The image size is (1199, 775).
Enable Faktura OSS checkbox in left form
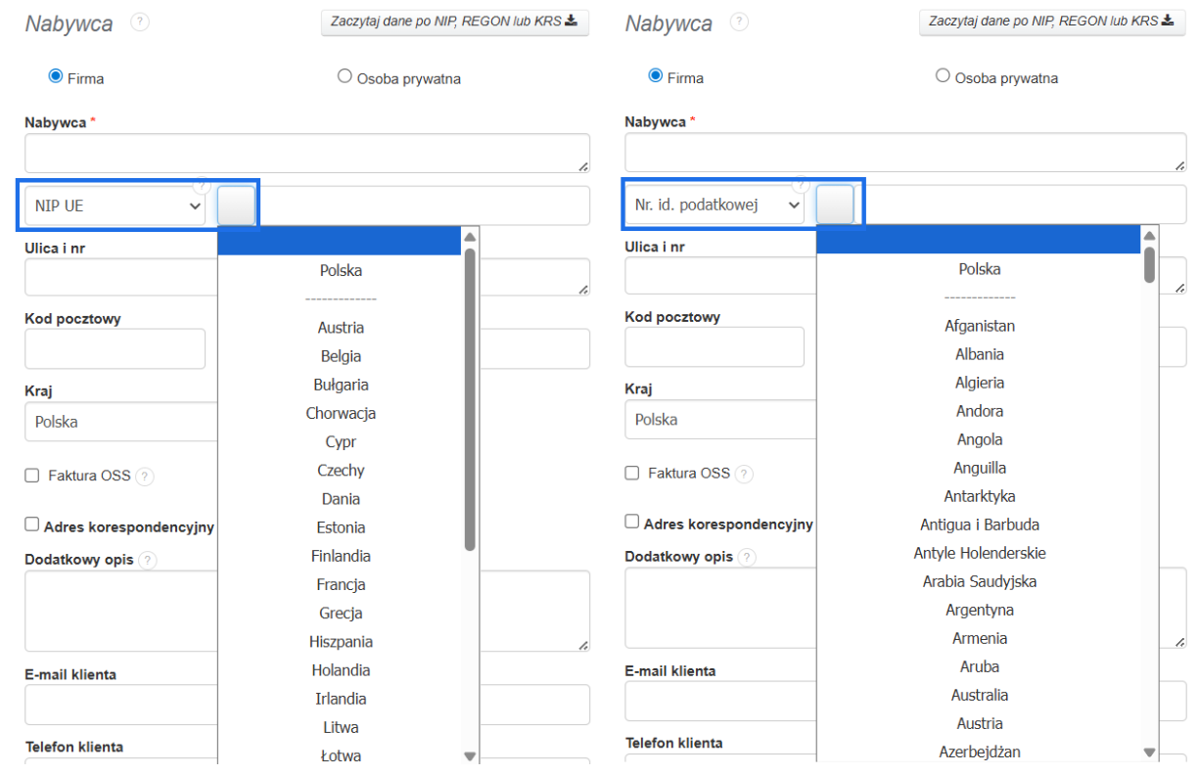click(32, 476)
